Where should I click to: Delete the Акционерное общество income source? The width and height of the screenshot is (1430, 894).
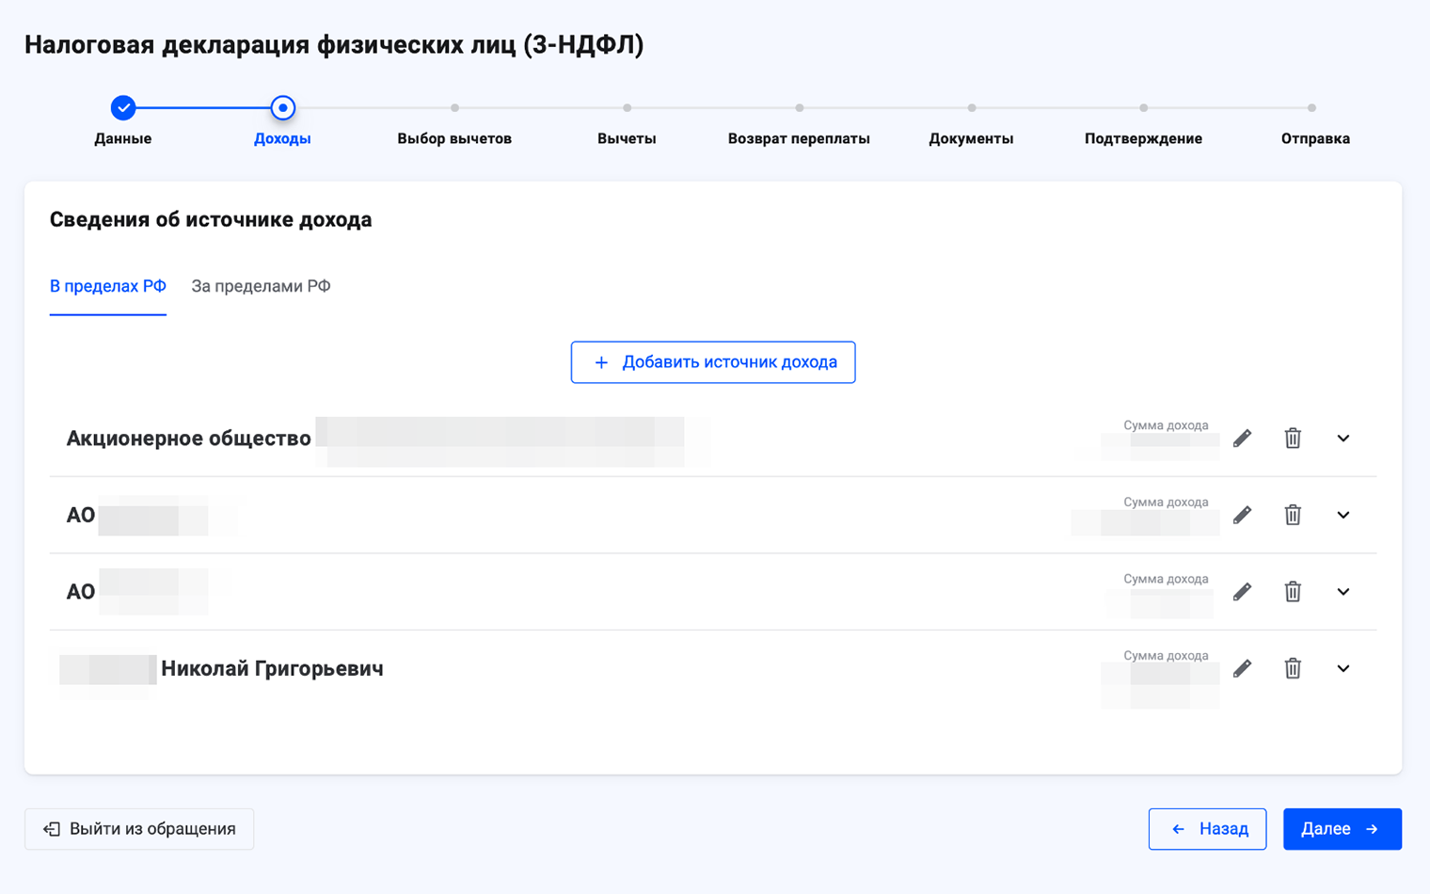tap(1293, 439)
